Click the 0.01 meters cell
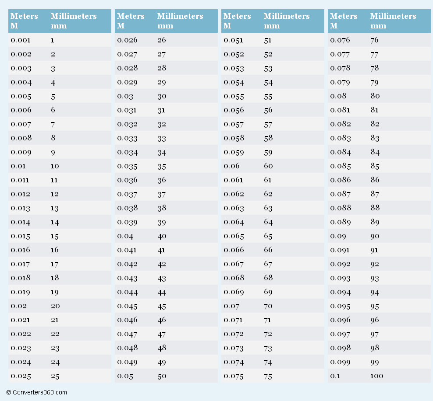This screenshot has height=401, width=433. coord(18,166)
